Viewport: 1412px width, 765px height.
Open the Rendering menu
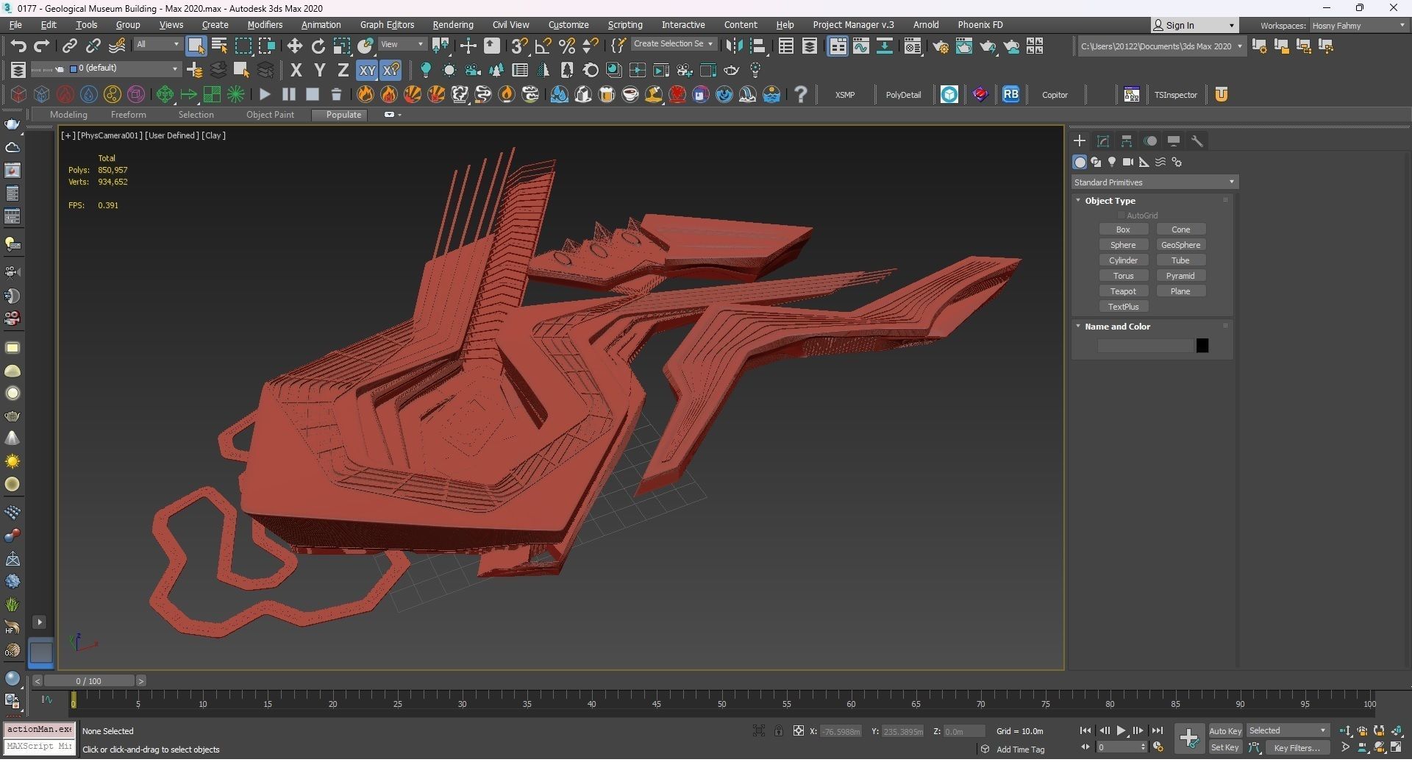click(x=452, y=25)
